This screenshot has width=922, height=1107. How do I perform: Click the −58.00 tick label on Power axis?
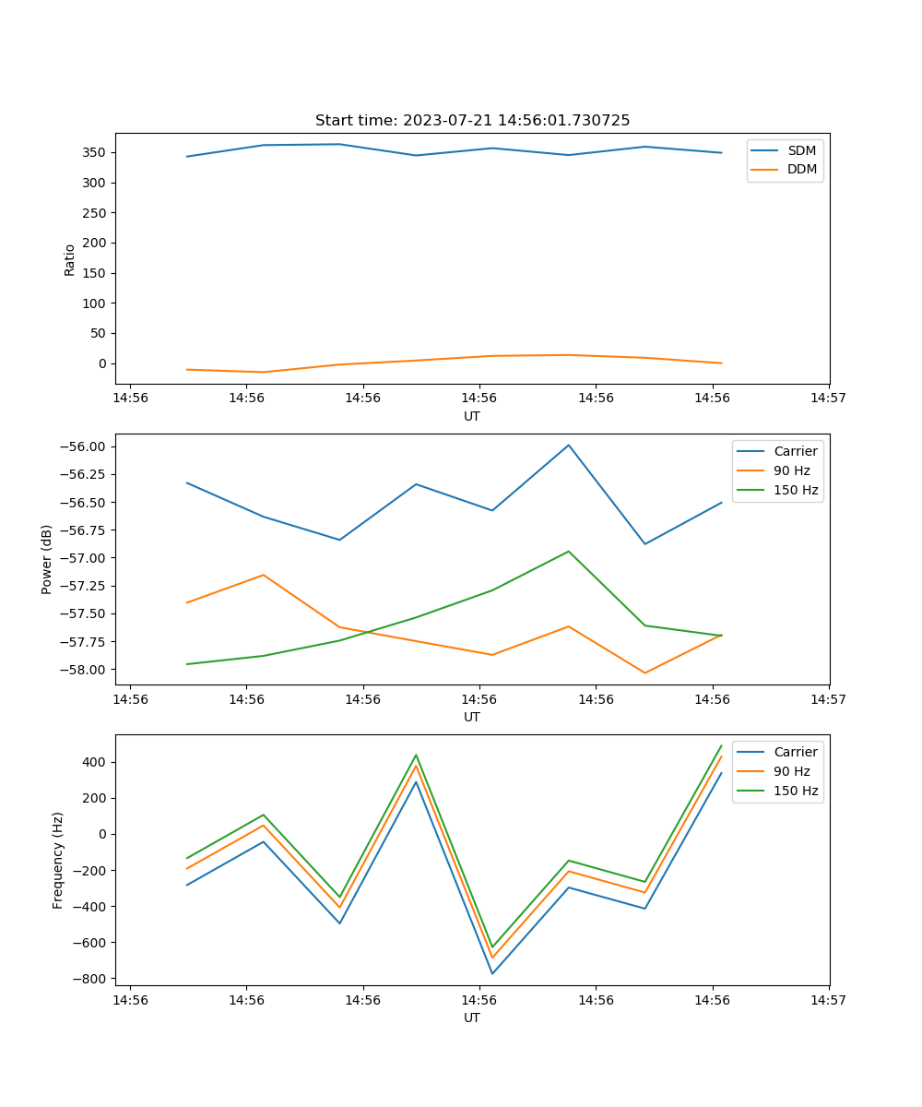click(81, 670)
